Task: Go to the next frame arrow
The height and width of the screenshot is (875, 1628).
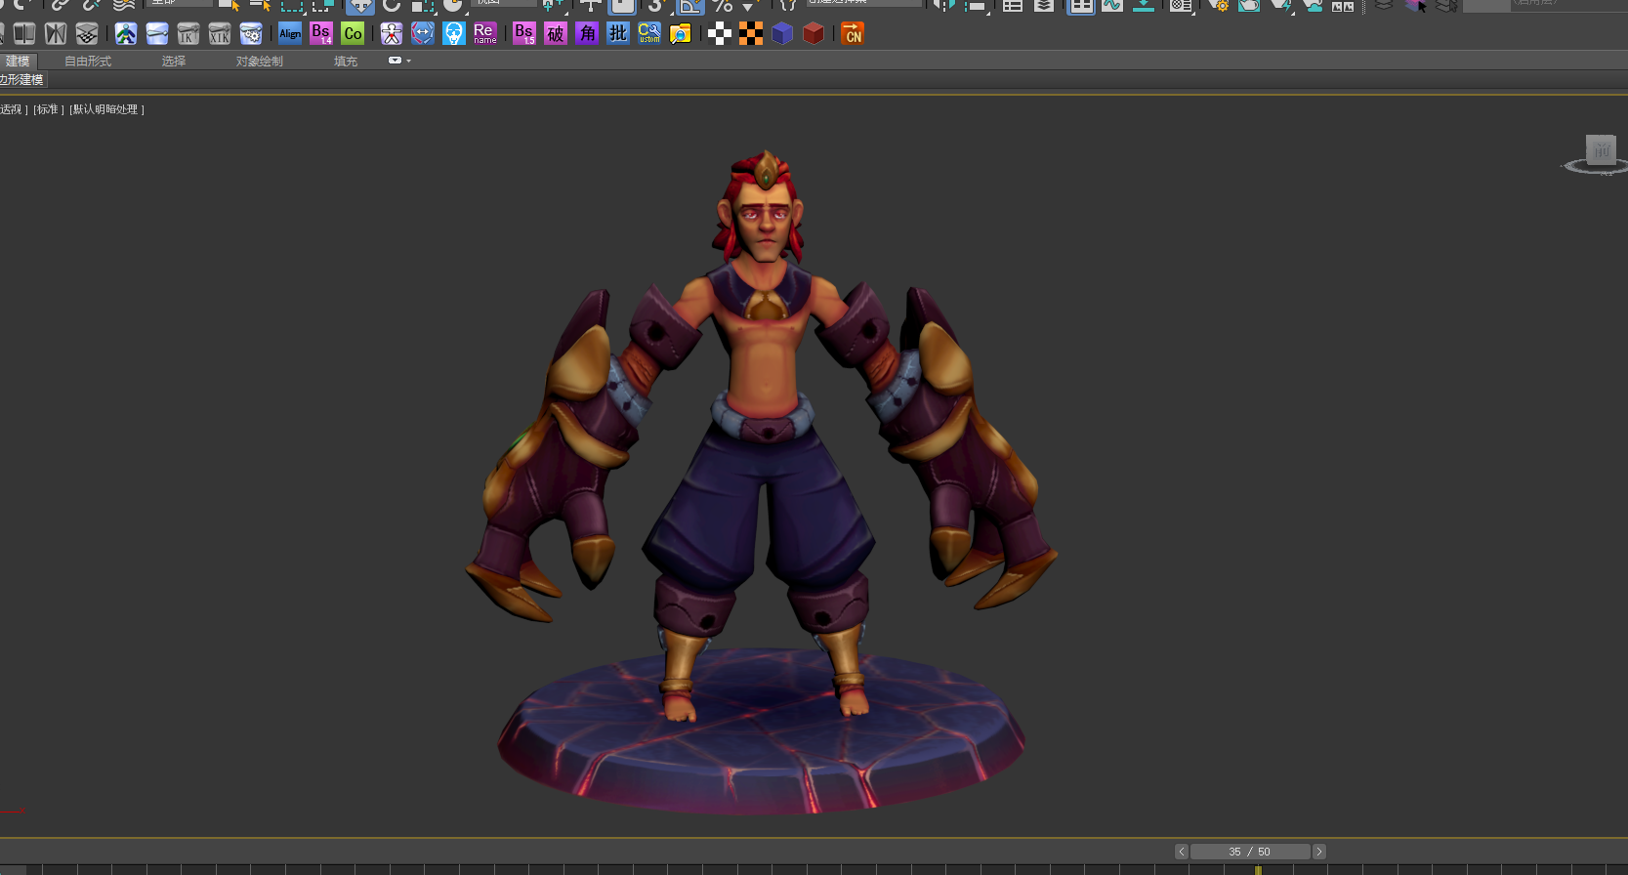Action: [x=1319, y=852]
